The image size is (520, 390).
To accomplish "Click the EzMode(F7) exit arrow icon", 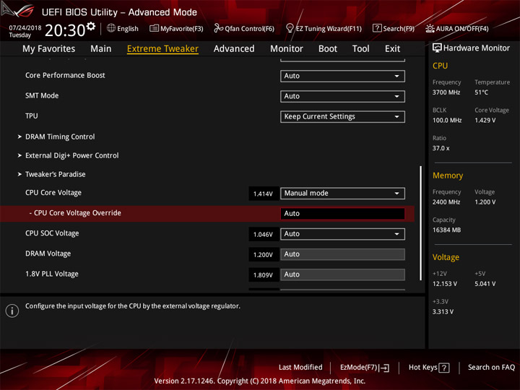I will 384,368.
